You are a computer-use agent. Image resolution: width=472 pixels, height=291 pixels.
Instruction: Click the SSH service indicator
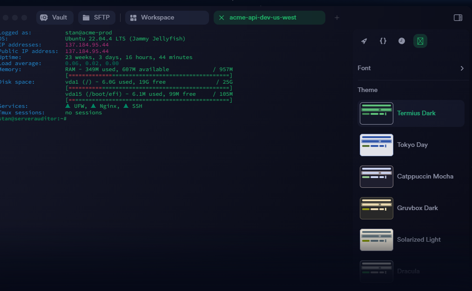[x=133, y=106]
